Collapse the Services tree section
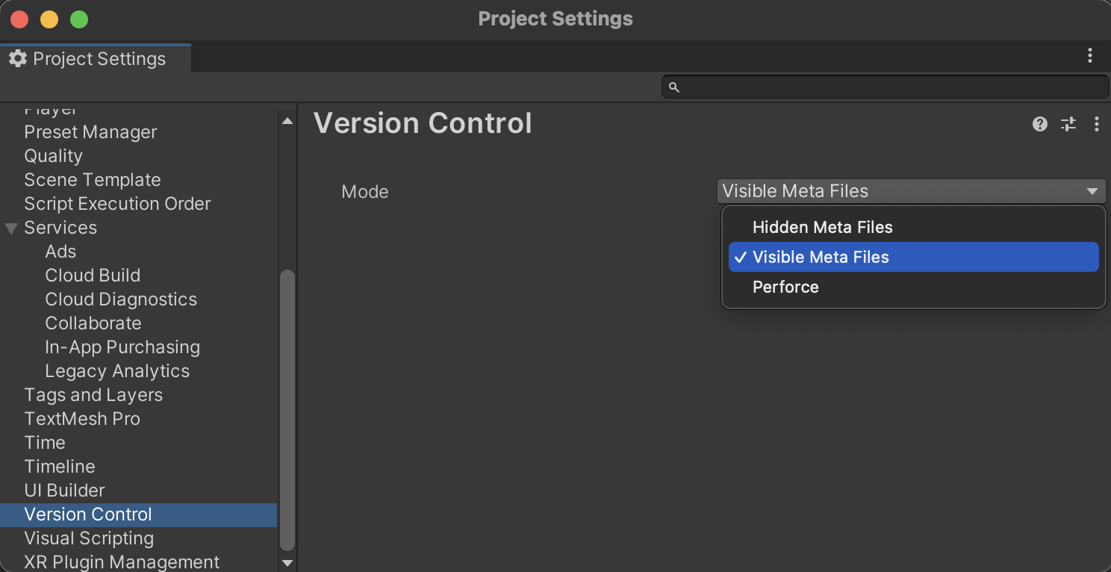The height and width of the screenshot is (572, 1111). pyautogui.click(x=11, y=228)
